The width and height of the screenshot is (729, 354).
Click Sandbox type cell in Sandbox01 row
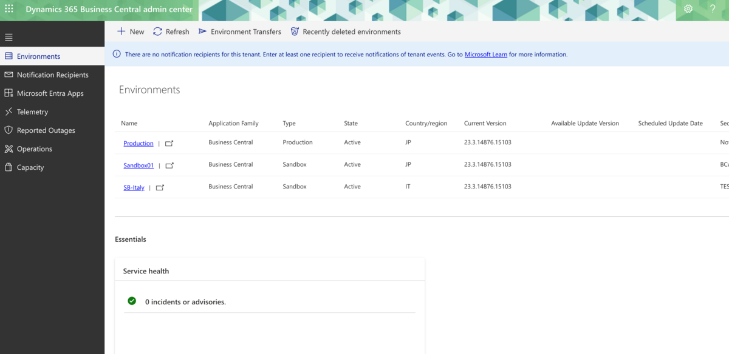pyautogui.click(x=295, y=164)
